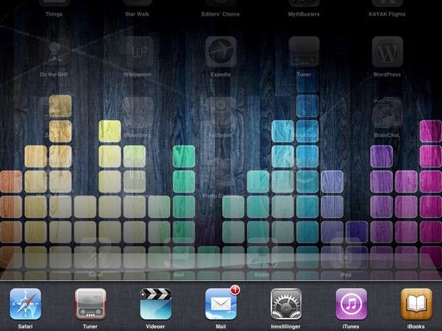Viewport: 442px width, 331px height.
Task: Open Innstillinger settings app
Action: click(286, 304)
